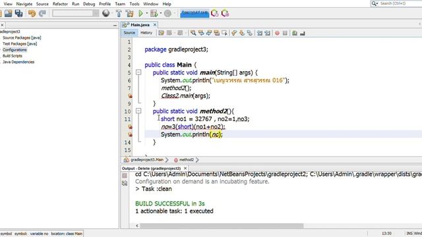
Task: Select the Main.java editor tab
Action: pyautogui.click(x=140, y=25)
